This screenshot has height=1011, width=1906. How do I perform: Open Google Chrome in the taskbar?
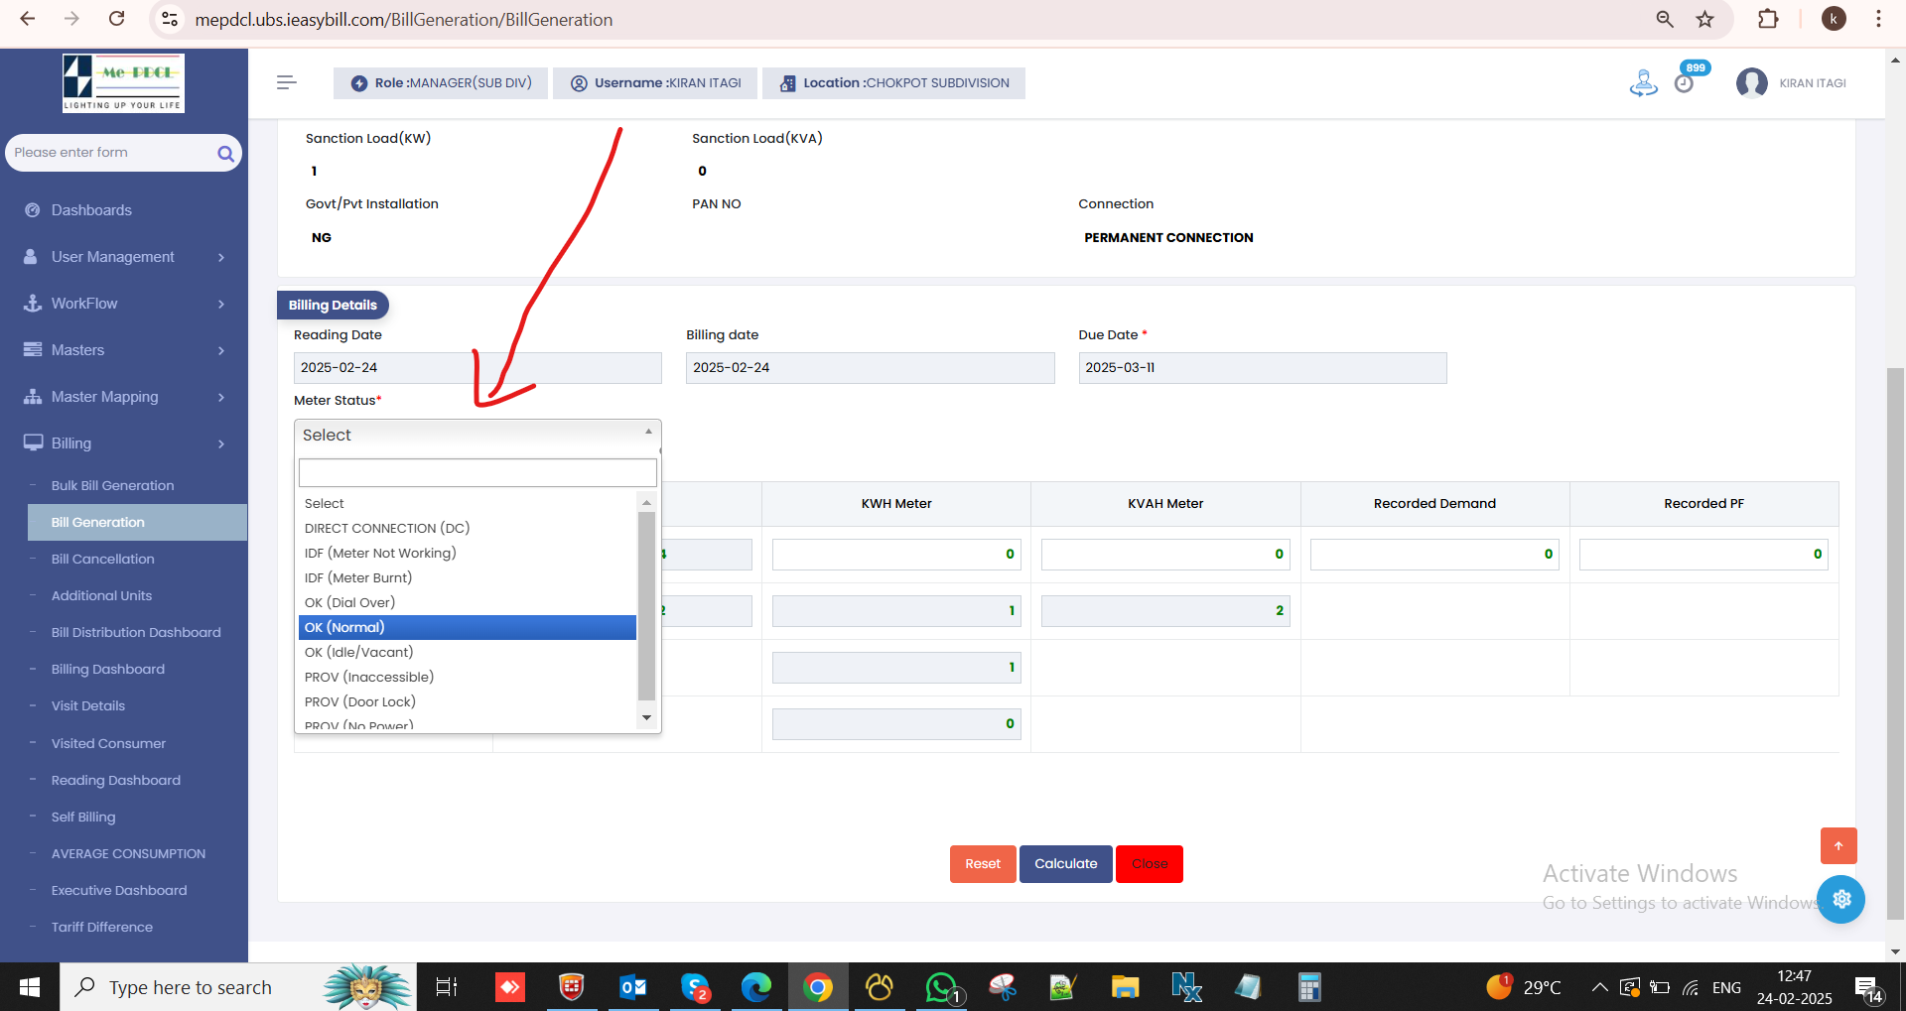[818, 987]
